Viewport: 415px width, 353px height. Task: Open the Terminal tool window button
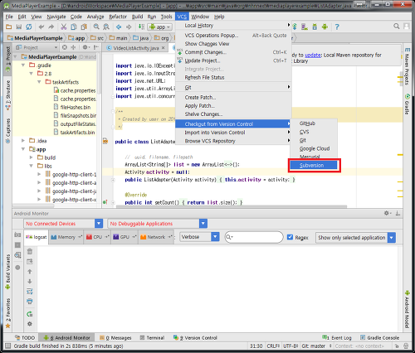click(152, 337)
